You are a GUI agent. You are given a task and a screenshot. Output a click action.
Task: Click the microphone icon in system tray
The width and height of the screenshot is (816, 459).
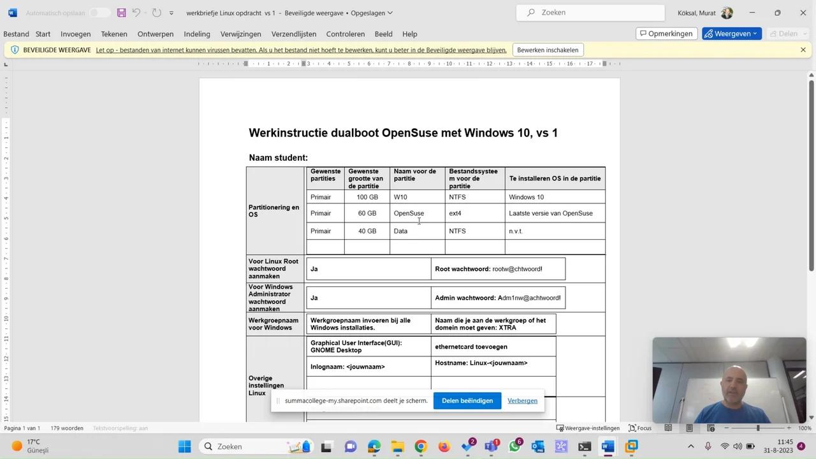click(708, 446)
